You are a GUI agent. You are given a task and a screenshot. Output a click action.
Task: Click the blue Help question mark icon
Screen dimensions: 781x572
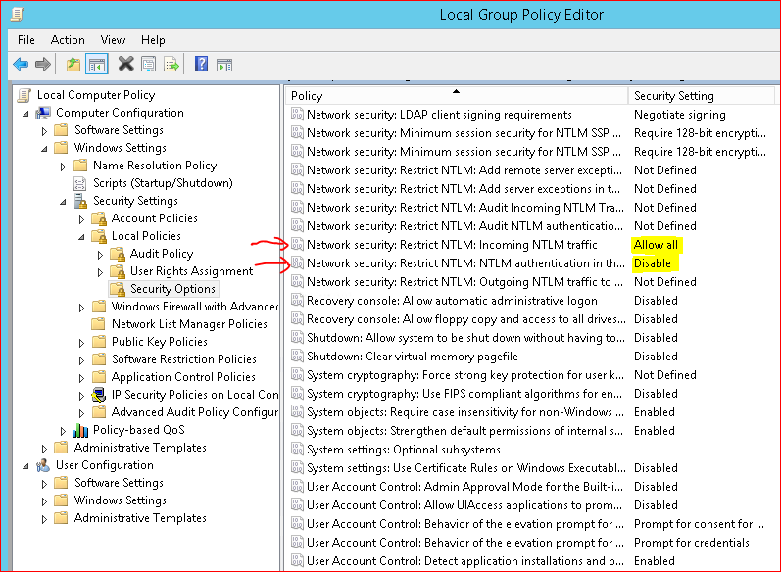pos(201,65)
